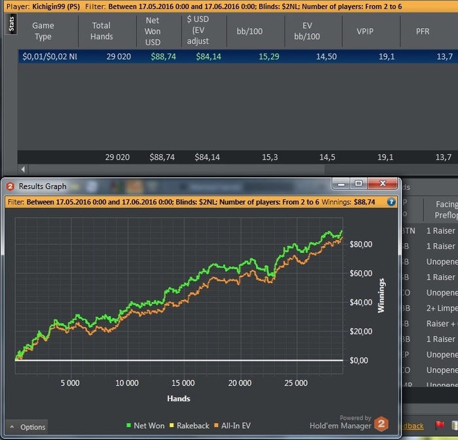Click the 29 020 total hands cell

pyautogui.click(x=118, y=56)
